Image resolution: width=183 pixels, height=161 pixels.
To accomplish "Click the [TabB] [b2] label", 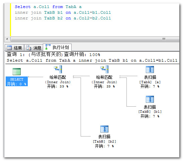I will tap(104, 142).
